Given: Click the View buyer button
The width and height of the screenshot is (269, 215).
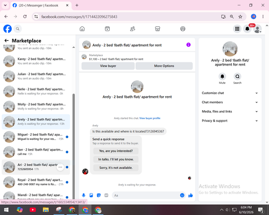Looking at the screenshot, I should click(x=108, y=66).
